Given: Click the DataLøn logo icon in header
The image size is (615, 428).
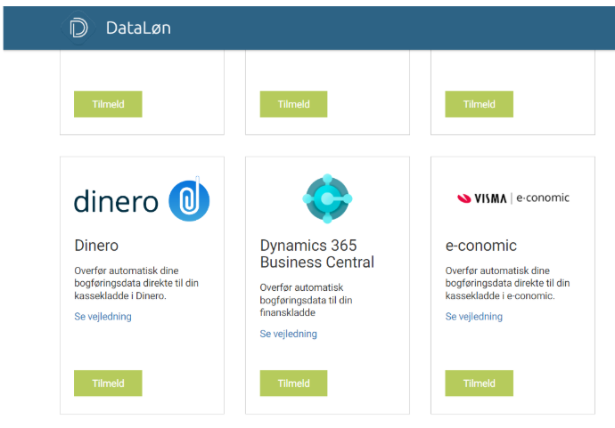Looking at the screenshot, I should click(78, 28).
